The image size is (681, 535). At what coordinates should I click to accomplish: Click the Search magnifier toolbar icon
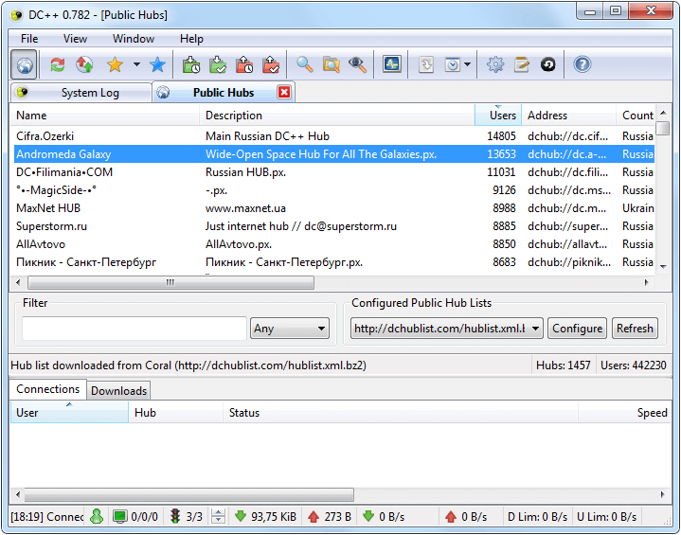[x=304, y=65]
